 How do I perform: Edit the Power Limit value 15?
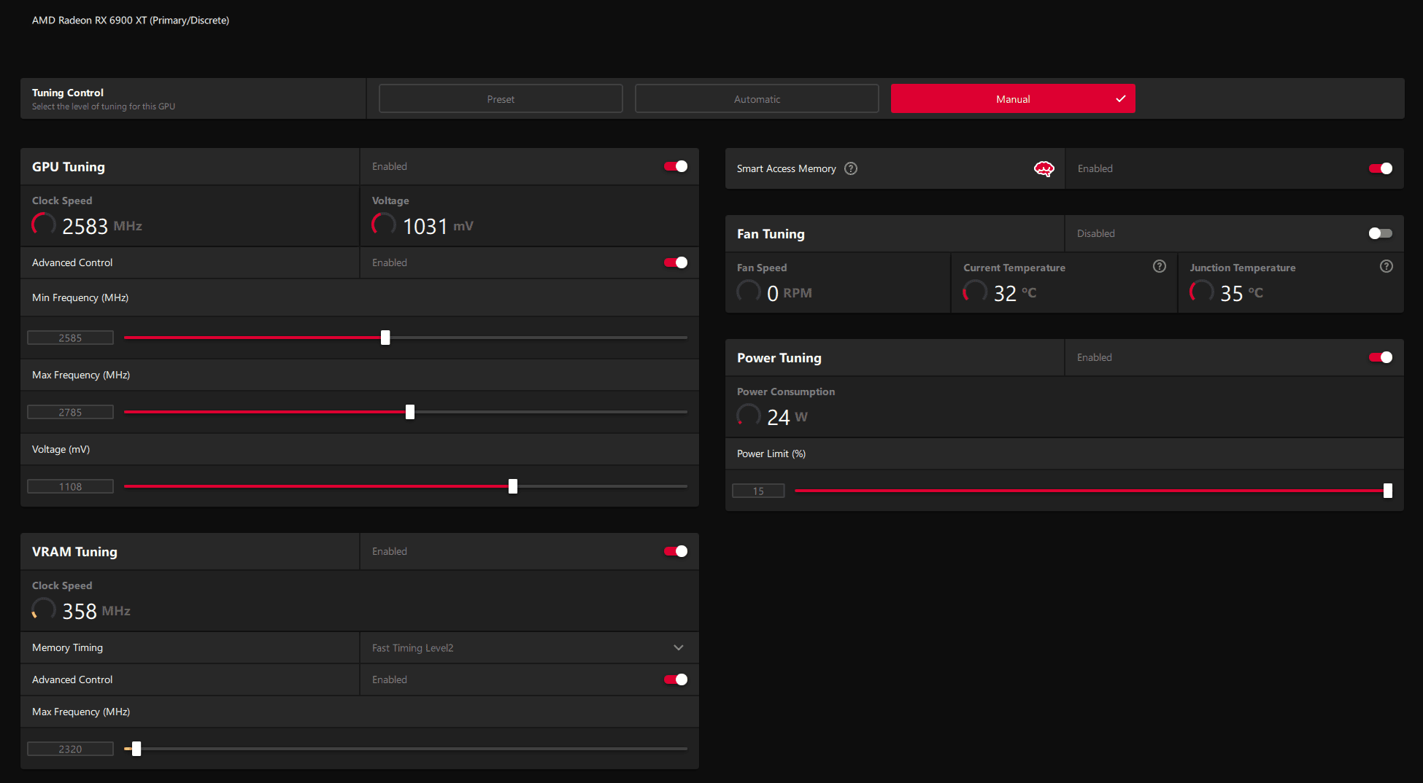coord(758,491)
